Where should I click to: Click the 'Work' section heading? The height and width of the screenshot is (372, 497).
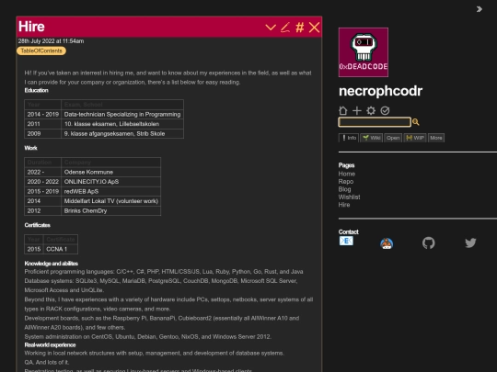click(x=30, y=148)
